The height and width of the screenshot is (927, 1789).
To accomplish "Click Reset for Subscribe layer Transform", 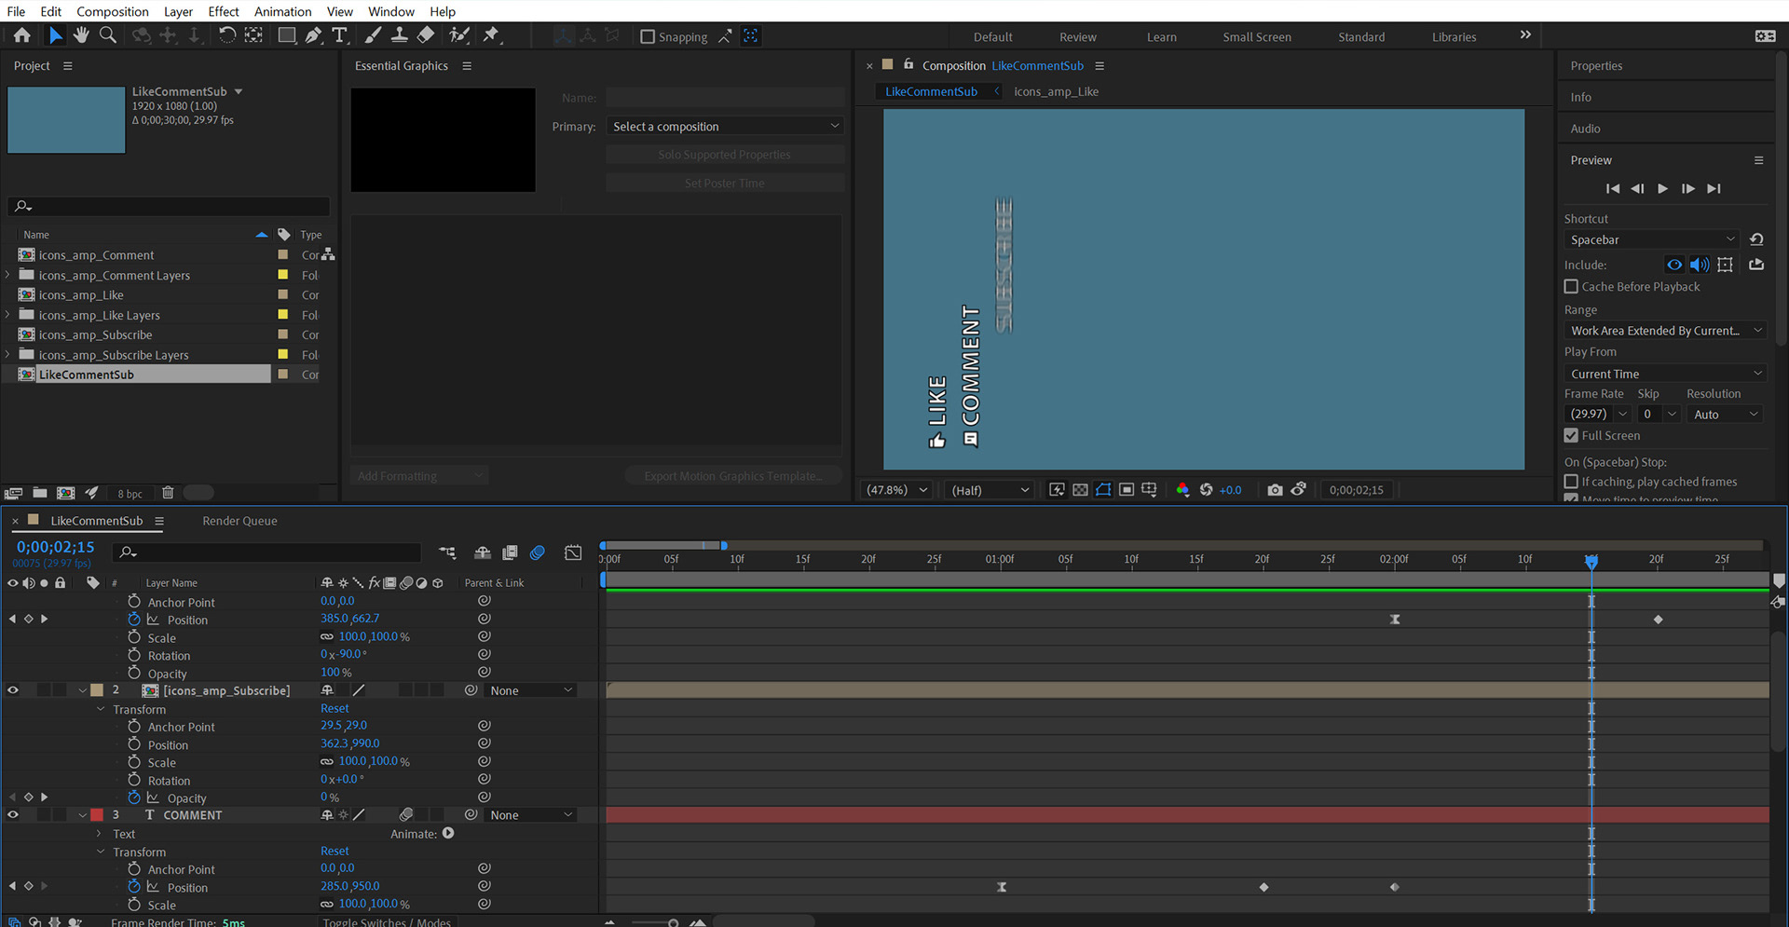I will (x=335, y=708).
